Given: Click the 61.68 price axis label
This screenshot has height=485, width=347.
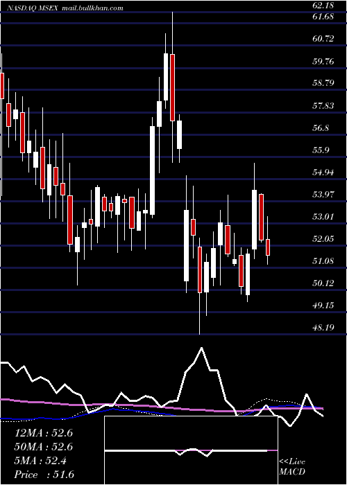Looking at the screenshot, I should [323, 17].
